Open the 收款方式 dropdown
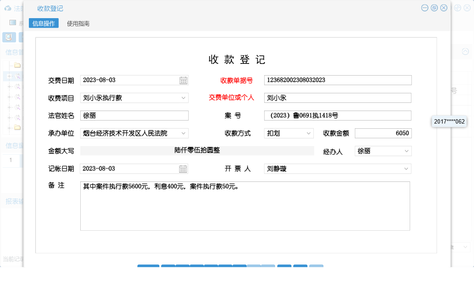This screenshot has height=283, width=474. pos(308,133)
